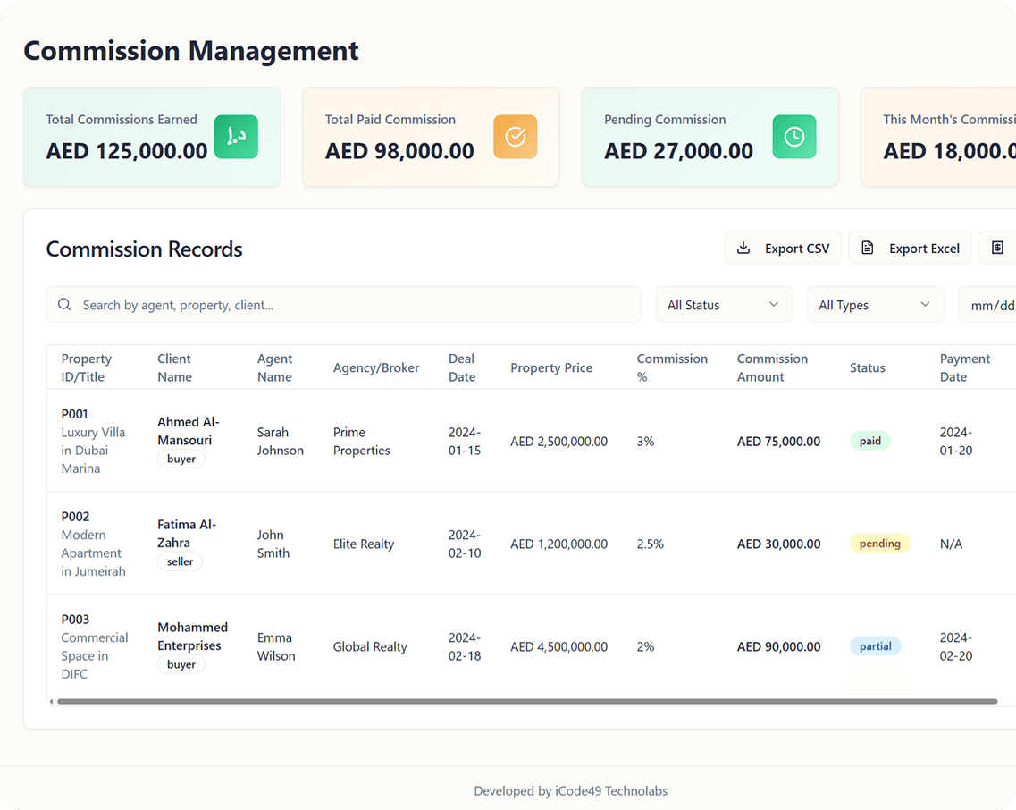The image size is (1016, 810).
Task: Click the download icon in Export CSV
Action: pos(743,248)
